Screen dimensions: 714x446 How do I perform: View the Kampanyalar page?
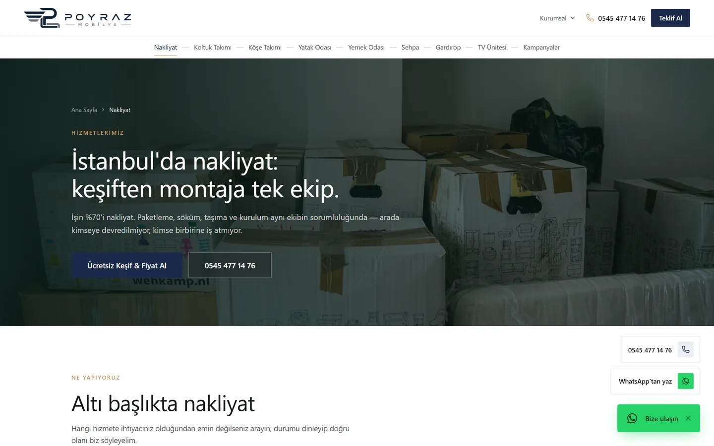coord(541,48)
